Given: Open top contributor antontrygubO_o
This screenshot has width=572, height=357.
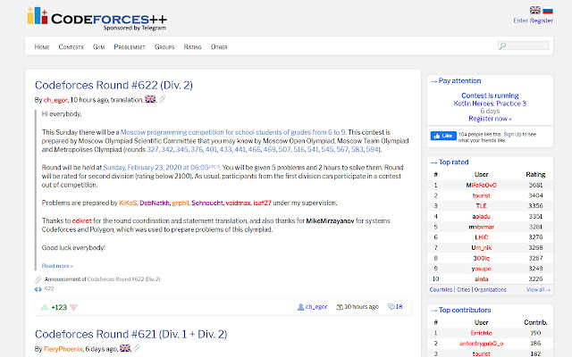Looking at the screenshot, I should click(x=481, y=344).
